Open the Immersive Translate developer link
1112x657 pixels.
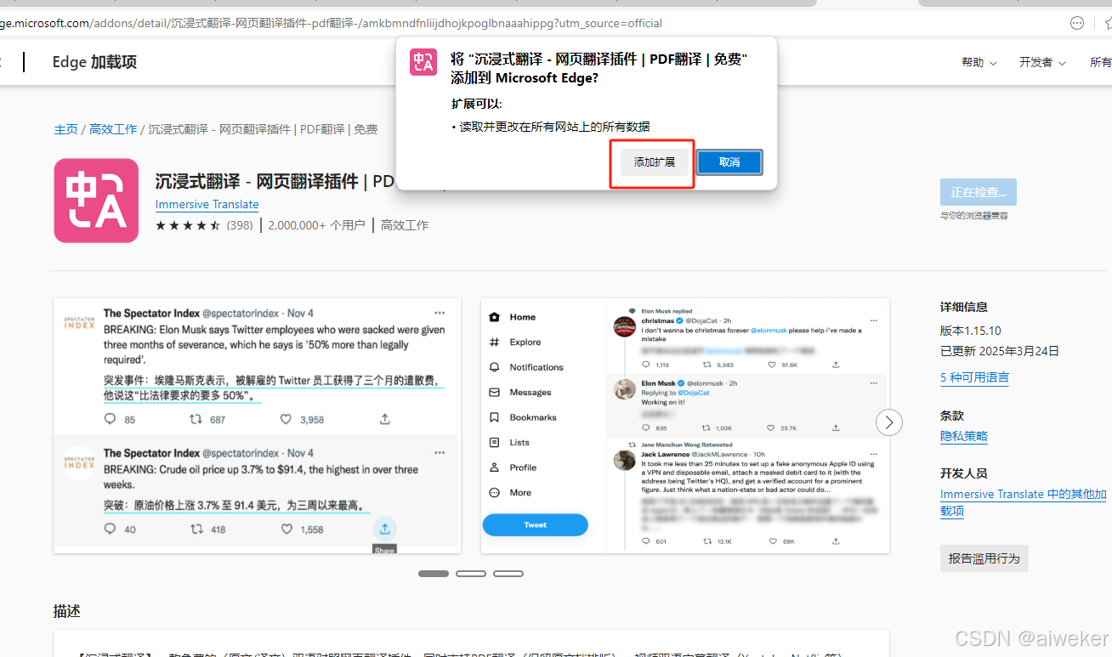207,205
